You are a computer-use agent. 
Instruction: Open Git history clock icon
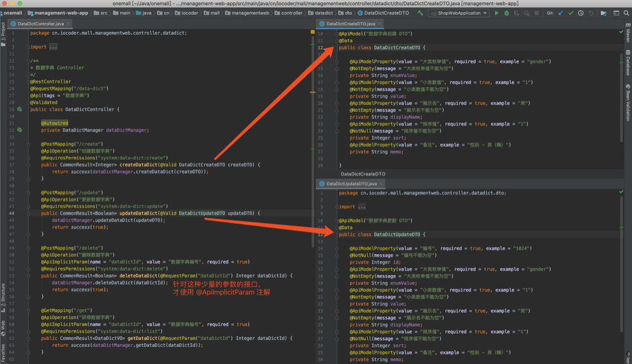(581, 13)
